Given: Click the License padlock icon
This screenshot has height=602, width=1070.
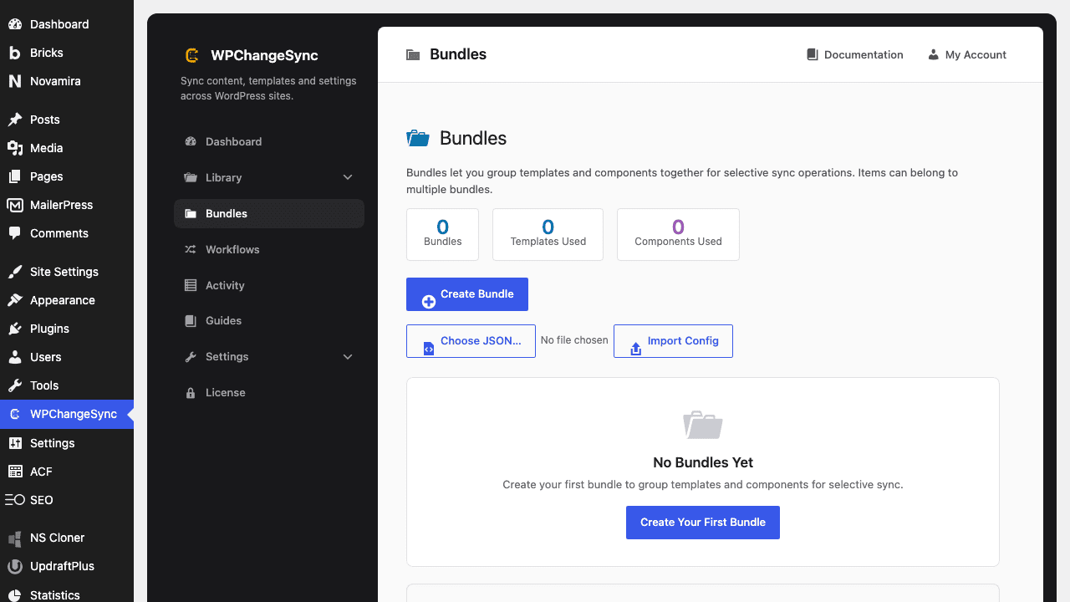Looking at the screenshot, I should point(191,392).
